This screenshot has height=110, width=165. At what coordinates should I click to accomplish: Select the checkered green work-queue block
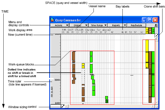tap(107, 101)
